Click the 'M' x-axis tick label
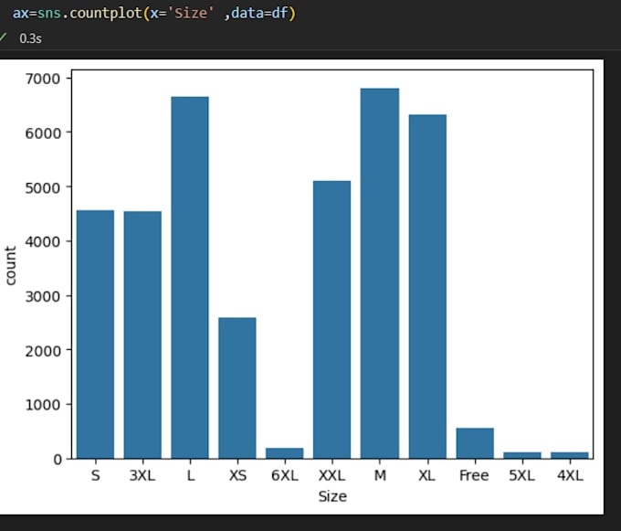 click(x=380, y=475)
